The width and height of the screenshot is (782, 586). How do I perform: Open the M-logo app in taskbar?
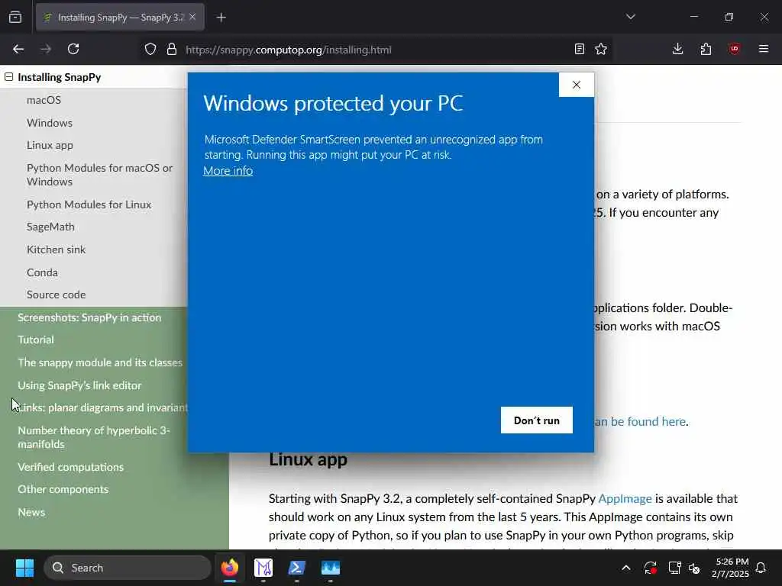263,568
